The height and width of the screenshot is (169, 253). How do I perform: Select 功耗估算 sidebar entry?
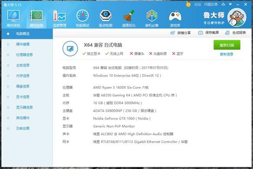pos(23,128)
